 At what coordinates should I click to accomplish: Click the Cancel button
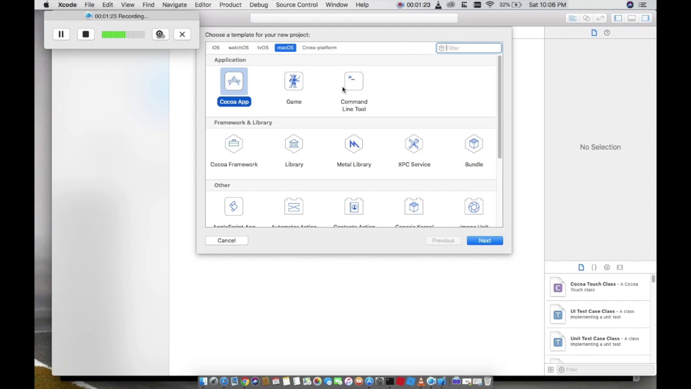[226, 240]
